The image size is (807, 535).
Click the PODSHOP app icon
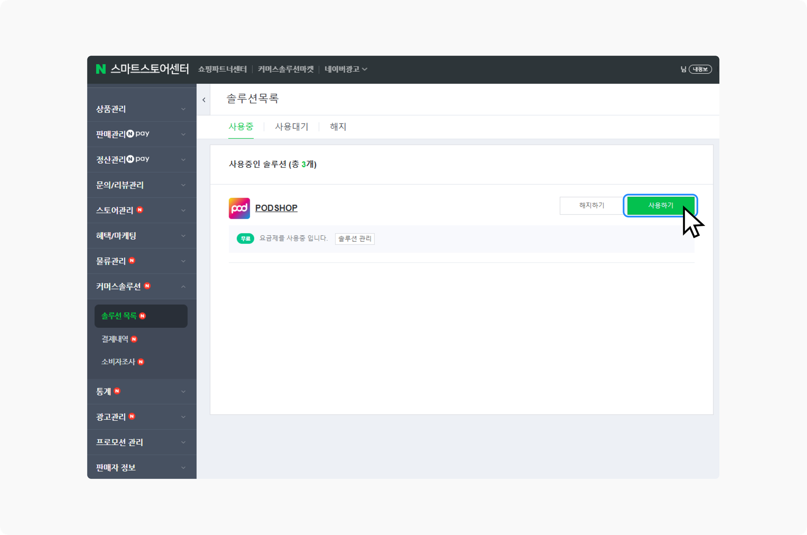[x=239, y=208]
